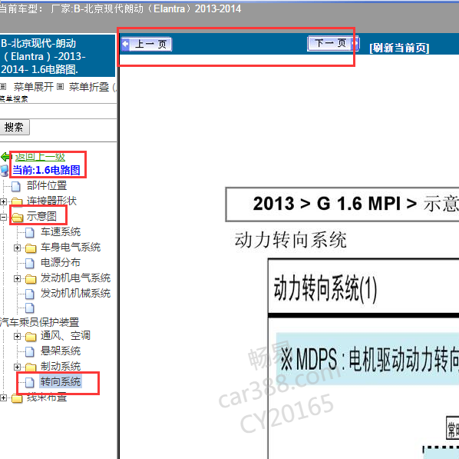Click the icon before 菜单折叠
The image size is (459, 459).
(61, 87)
